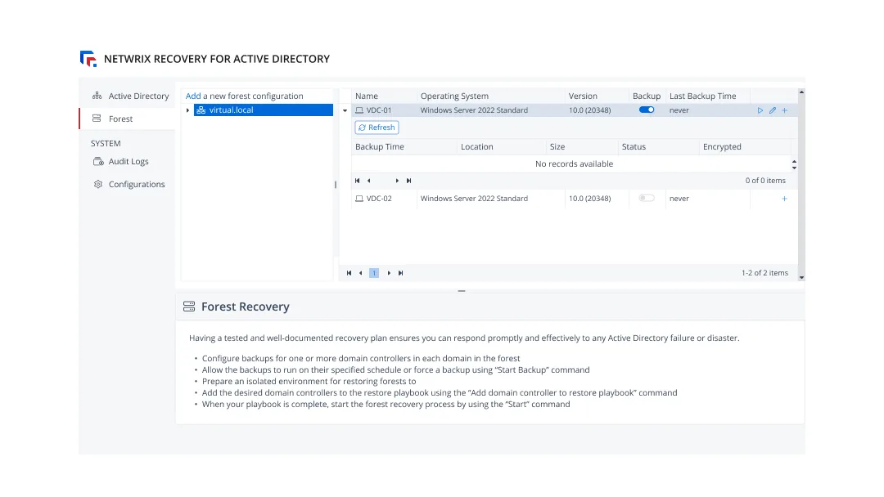The height and width of the screenshot is (497, 884).
Task: Add VDC-01 to restore playbook plus icon
Action: click(x=784, y=110)
